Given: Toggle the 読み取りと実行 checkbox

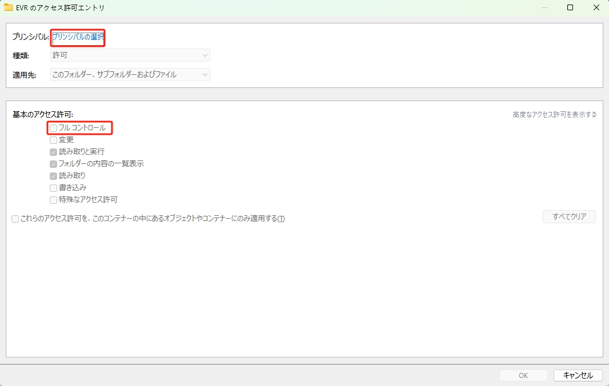Looking at the screenshot, I should coord(54,152).
